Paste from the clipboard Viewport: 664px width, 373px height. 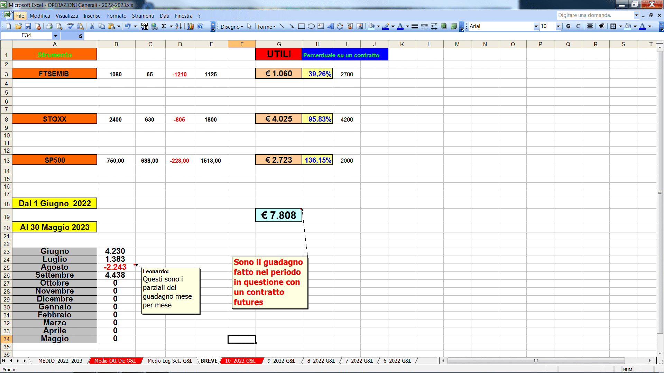click(111, 26)
